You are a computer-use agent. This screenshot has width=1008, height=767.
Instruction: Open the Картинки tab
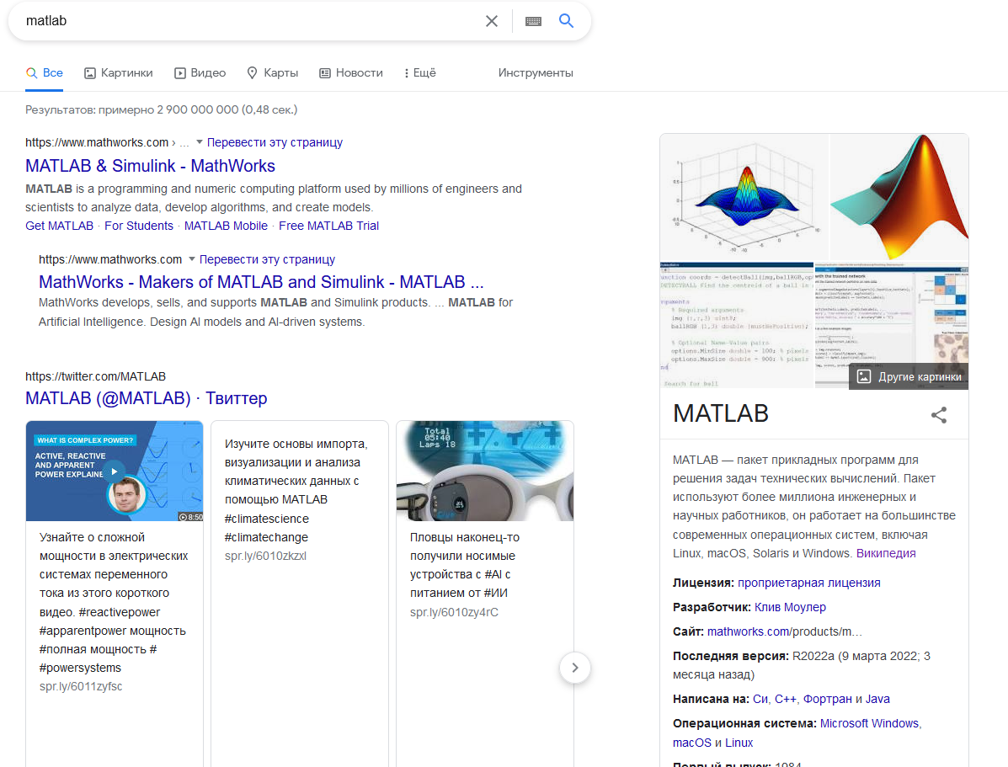pyautogui.click(x=119, y=73)
